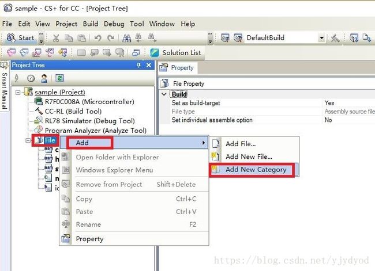Open the Build menu

[x=91, y=24]
